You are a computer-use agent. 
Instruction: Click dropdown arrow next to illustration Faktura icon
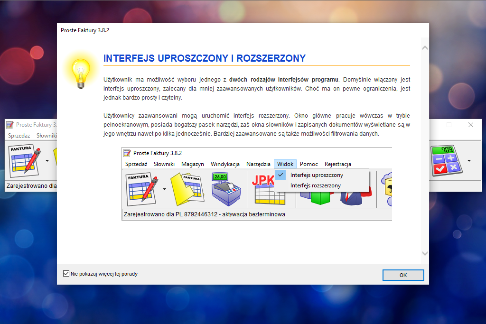point(164,189)
